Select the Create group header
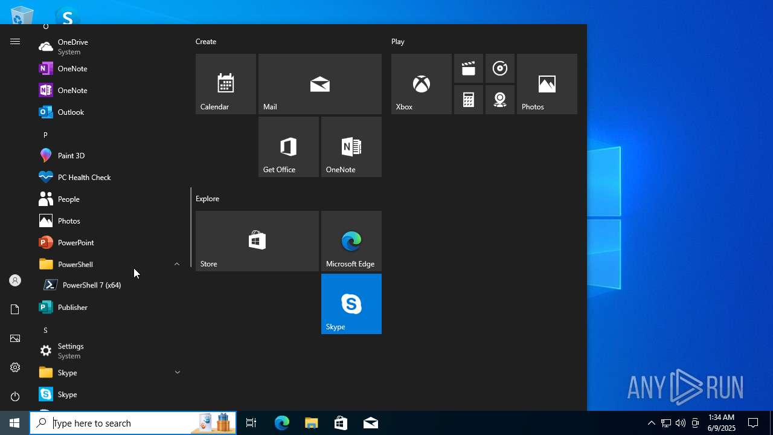The image size is (773, 435). click(x=206, y=41)
